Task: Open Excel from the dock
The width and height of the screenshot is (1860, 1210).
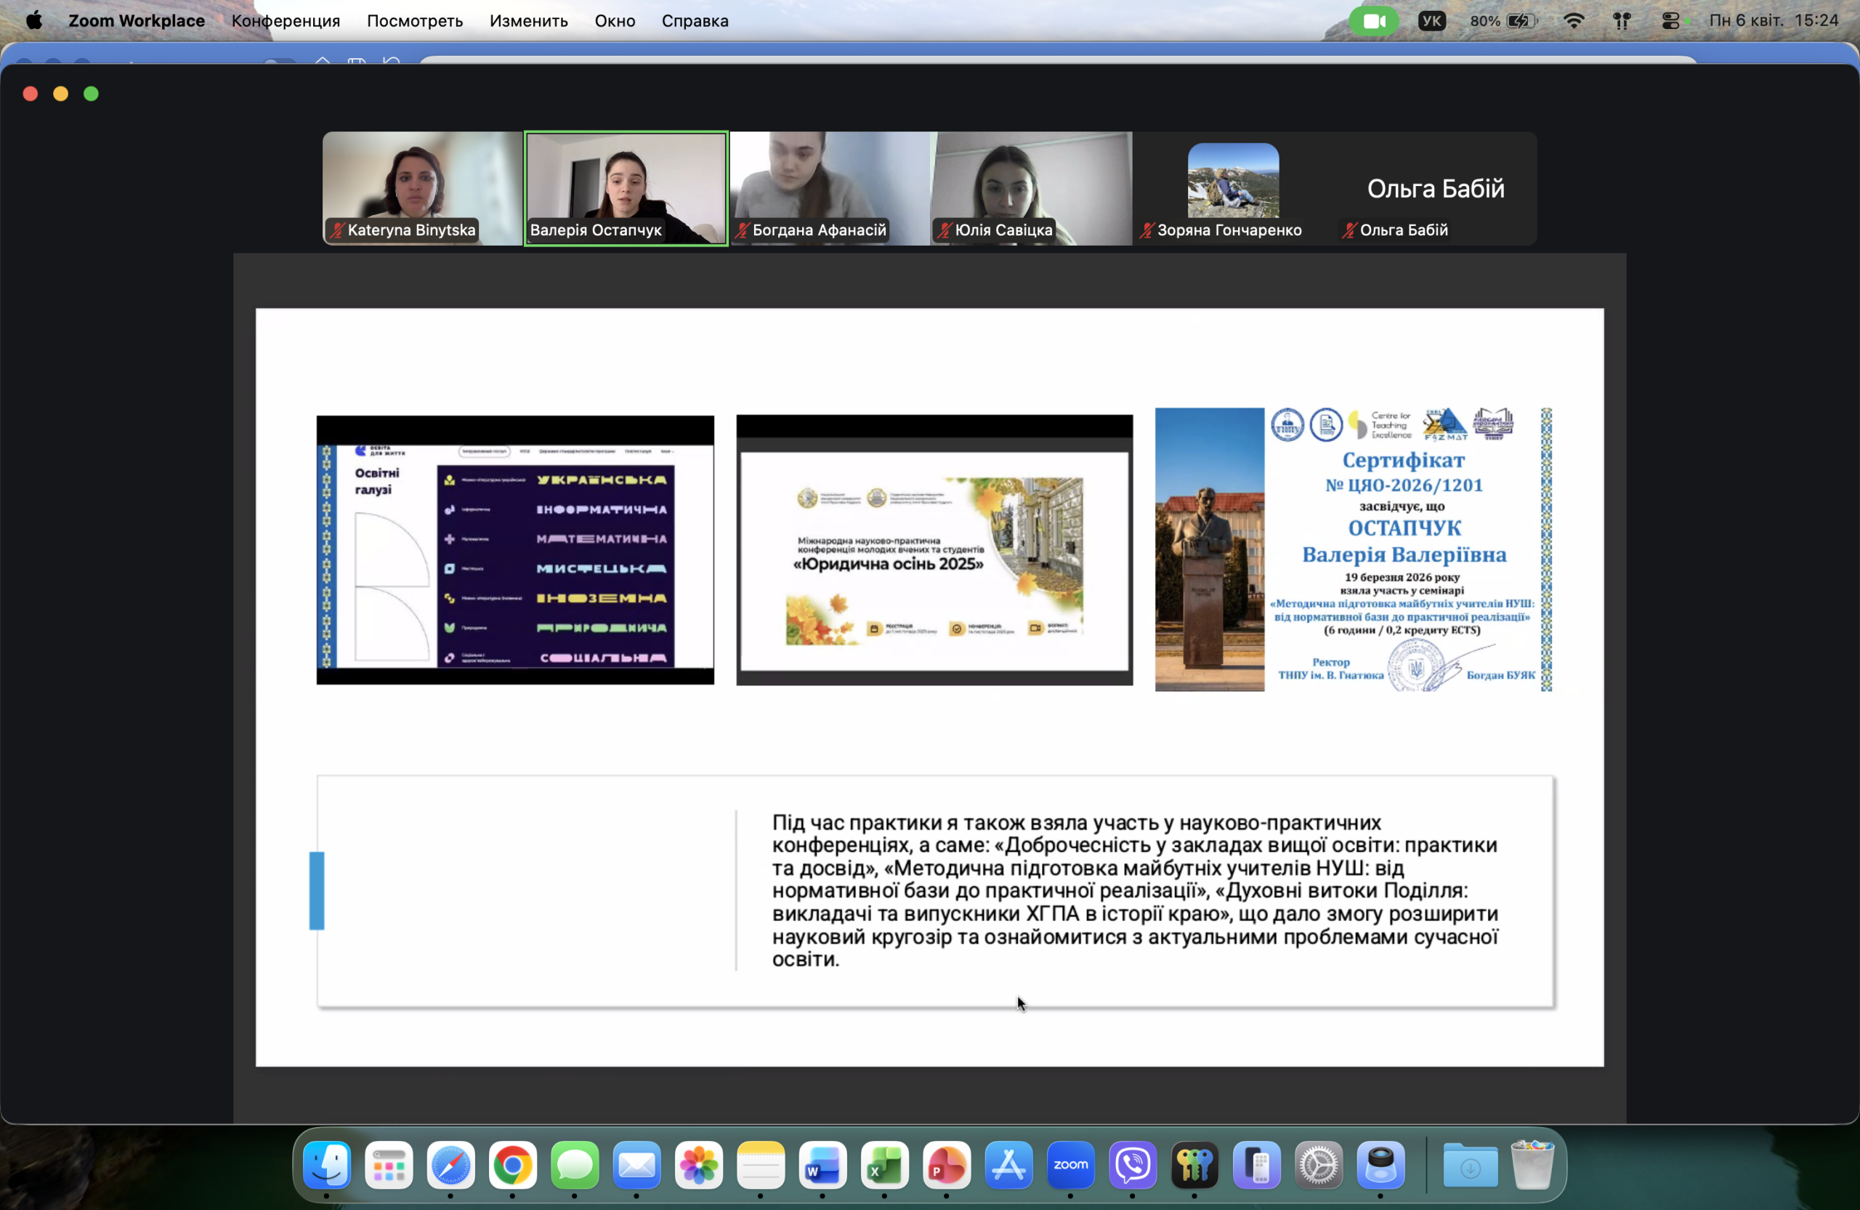Action: click(x=885, y=1165)
